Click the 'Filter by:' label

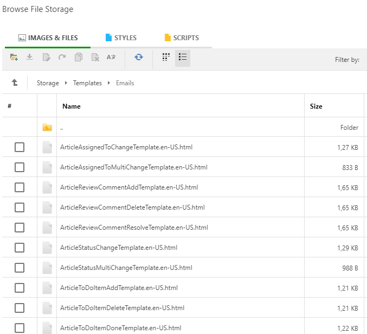347,60
